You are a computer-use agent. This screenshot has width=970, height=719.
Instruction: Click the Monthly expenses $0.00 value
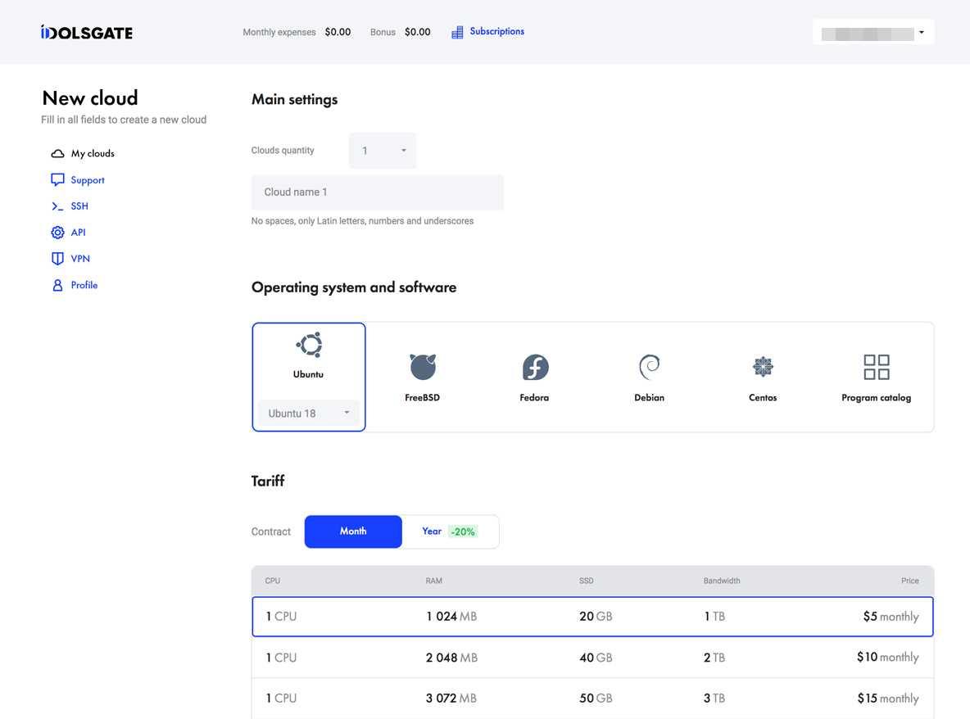click(x=338, y=32)
